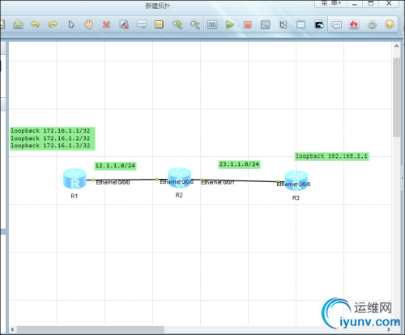Click the loopback 172.16.1.2/32 line

[x=50, y=138]
